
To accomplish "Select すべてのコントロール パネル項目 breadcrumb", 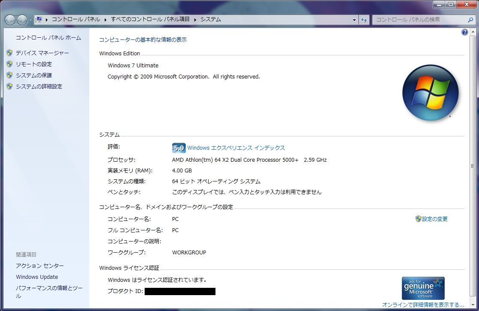I will [150, 20].
